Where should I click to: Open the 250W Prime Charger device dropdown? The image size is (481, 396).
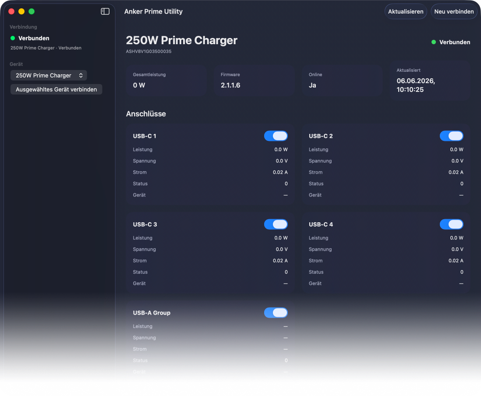click(x=49, y=75)
